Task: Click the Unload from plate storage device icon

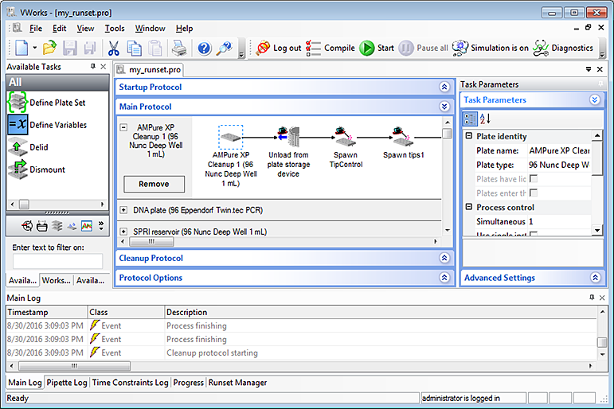Action: tap(287, 135)
